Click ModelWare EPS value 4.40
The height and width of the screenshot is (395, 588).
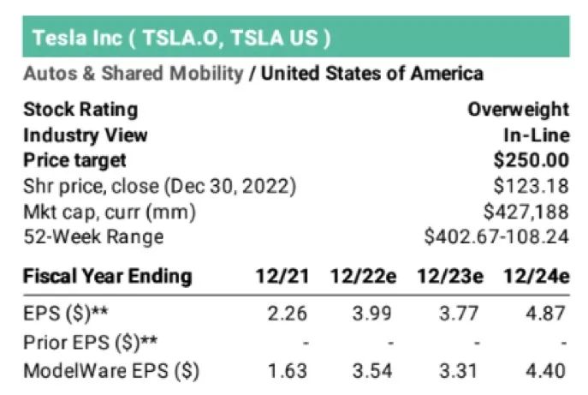coord(545,371)
